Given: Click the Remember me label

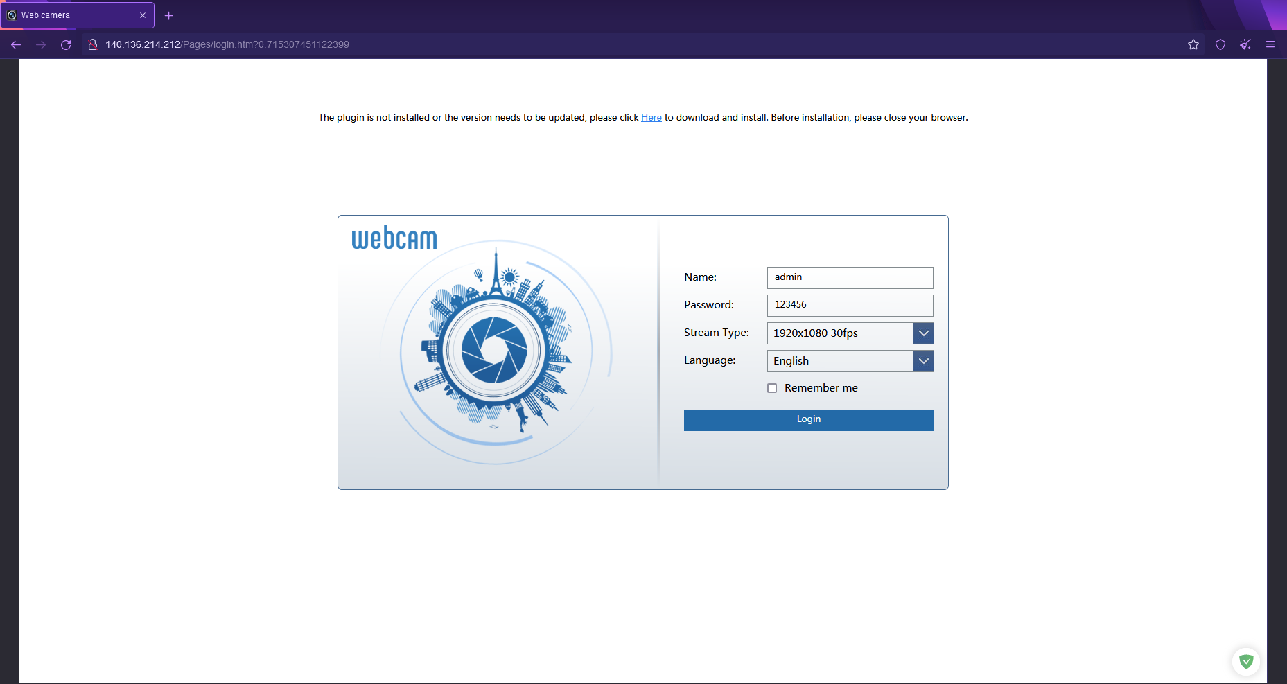Looking at the screenshot, I should [821, 388].
